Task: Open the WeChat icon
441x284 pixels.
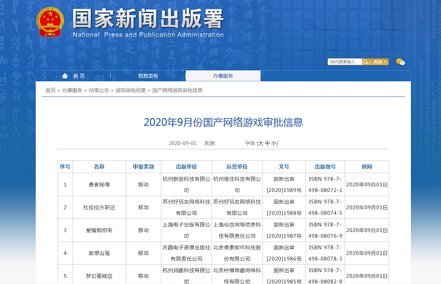Action: click(x=400, y=62)
